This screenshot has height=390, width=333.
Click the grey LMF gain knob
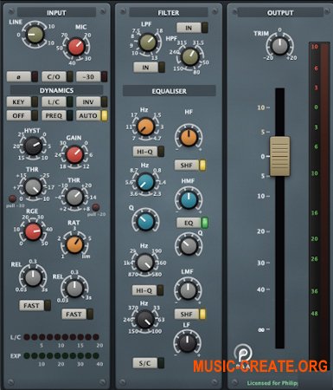188,290
